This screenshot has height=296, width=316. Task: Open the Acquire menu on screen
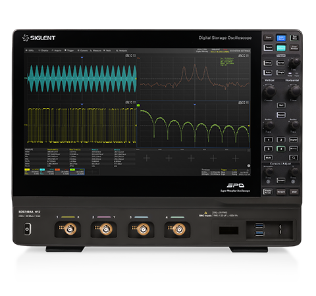57,51
